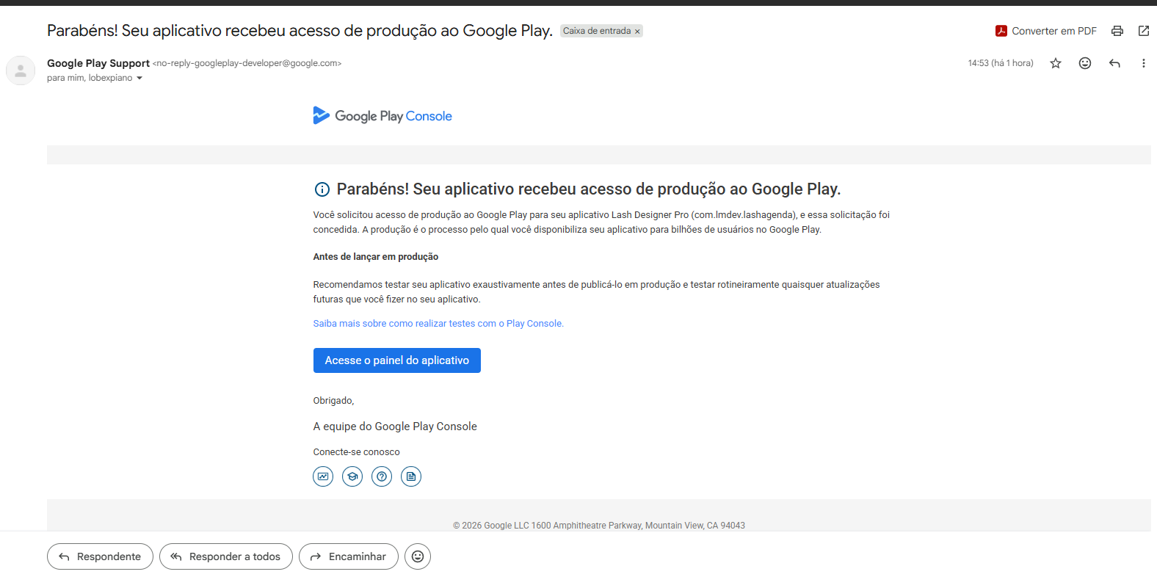Click the email subject title at top
The height and width of the screenshot is (577, 1157).
point(300,31)
